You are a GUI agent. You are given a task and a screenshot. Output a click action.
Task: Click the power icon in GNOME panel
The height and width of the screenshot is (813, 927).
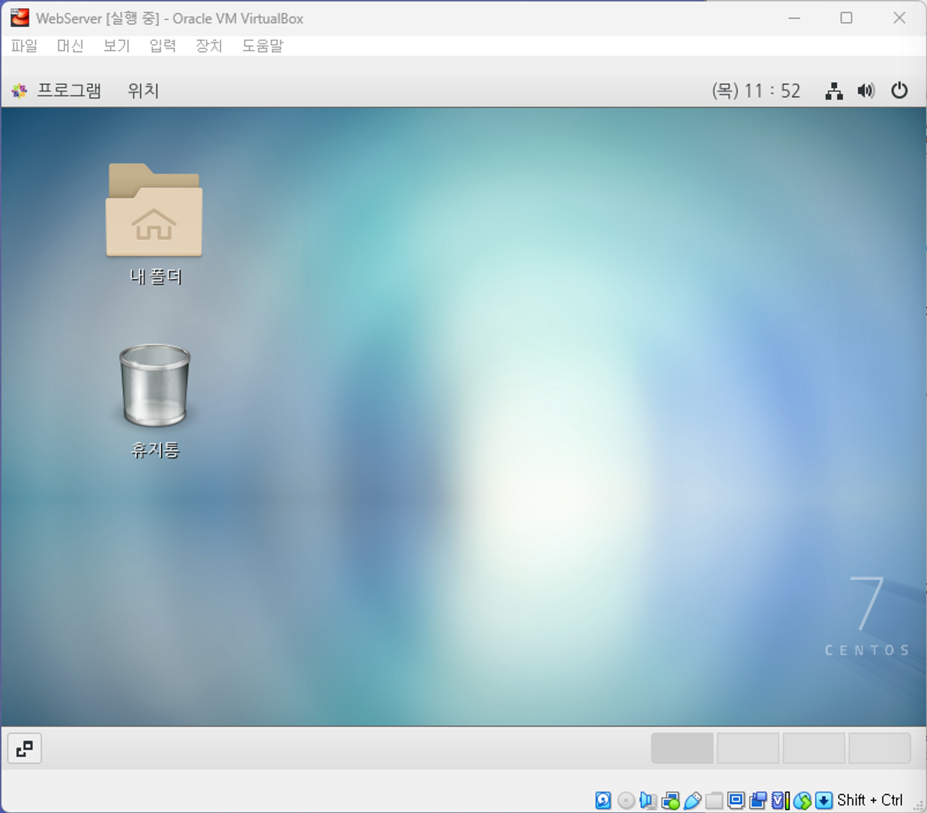(899, 90)
